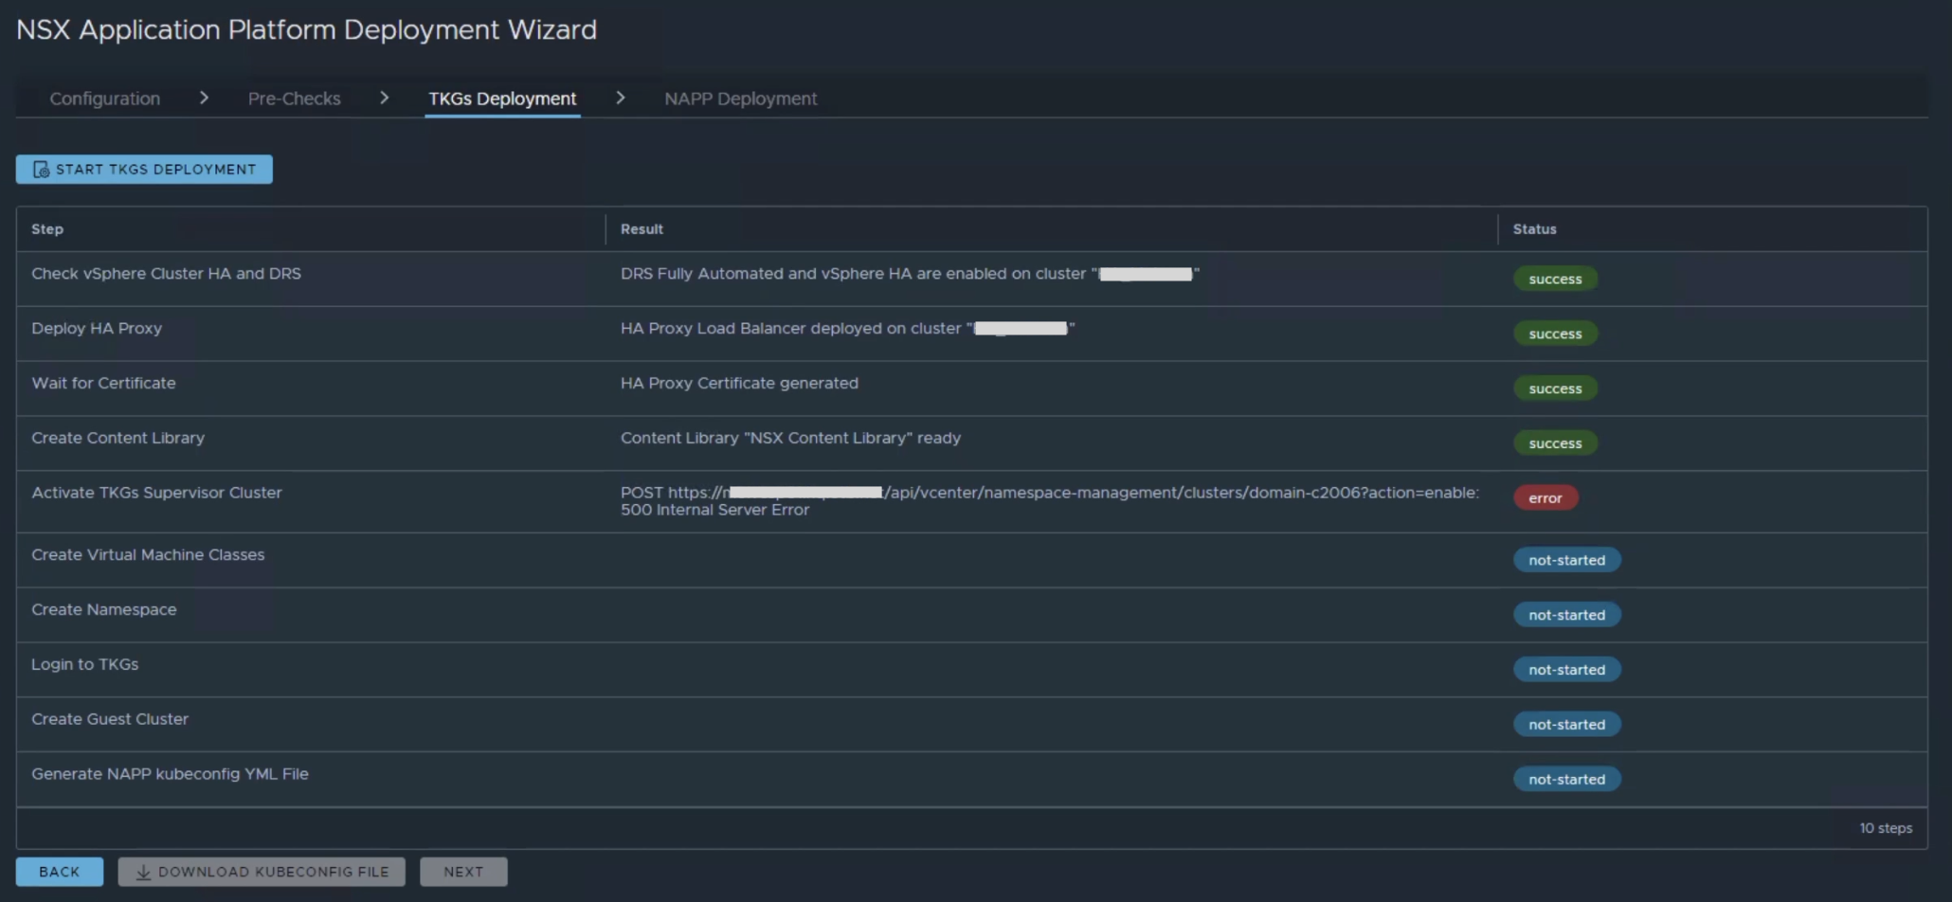Viewport: 1952px width, 902px height.
Task: Select the 'Create Virtual Machine Classes' step
Action: point(148,555)
